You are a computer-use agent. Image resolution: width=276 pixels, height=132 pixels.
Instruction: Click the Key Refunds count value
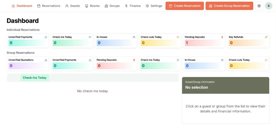coord(231,43)
